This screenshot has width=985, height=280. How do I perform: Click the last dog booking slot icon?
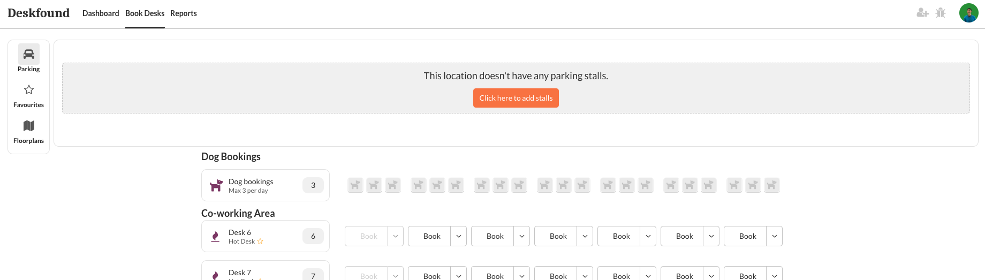[x=771, y=185]
